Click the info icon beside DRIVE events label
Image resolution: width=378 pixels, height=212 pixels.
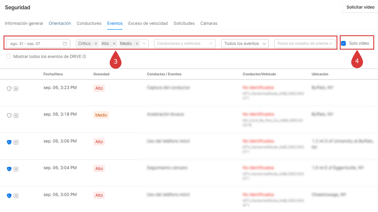[84, 57]
